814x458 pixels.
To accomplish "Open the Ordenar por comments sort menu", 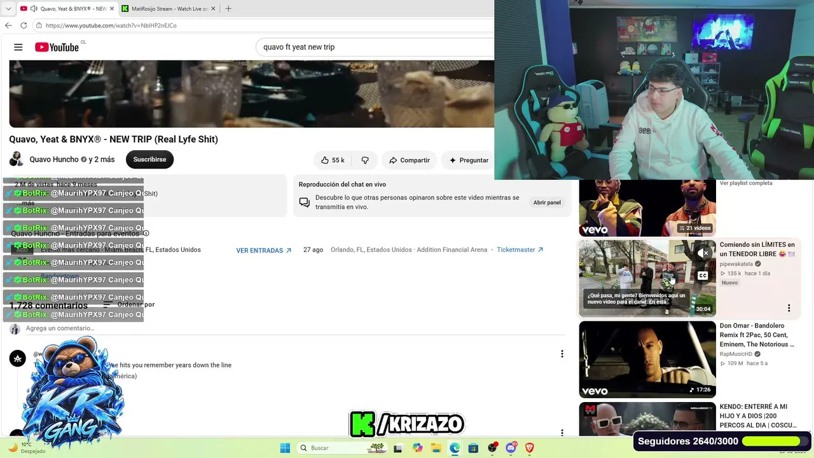I will pyautogui.click(x=129, y=305).
